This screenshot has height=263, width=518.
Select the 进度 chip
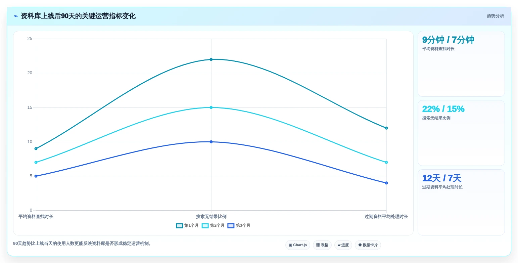click(343, 245)
